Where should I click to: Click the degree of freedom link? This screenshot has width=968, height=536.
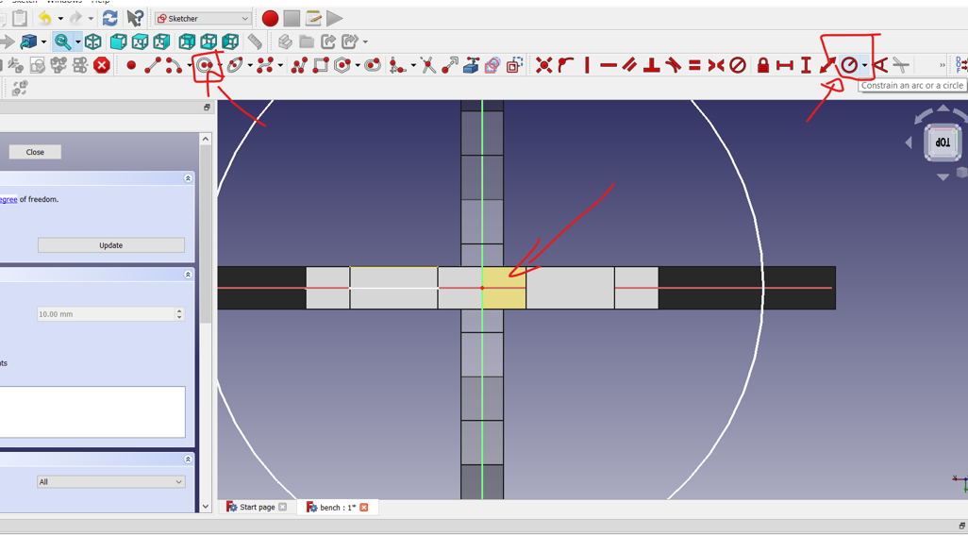[8, 199]
